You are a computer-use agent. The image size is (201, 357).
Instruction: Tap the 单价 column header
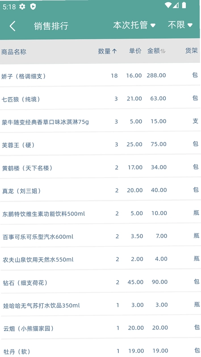pyautogui.click(x=135, y=51)
